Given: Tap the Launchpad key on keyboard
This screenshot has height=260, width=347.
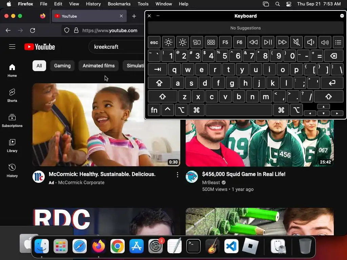Looking at the screenshot, I should [211, 42].
